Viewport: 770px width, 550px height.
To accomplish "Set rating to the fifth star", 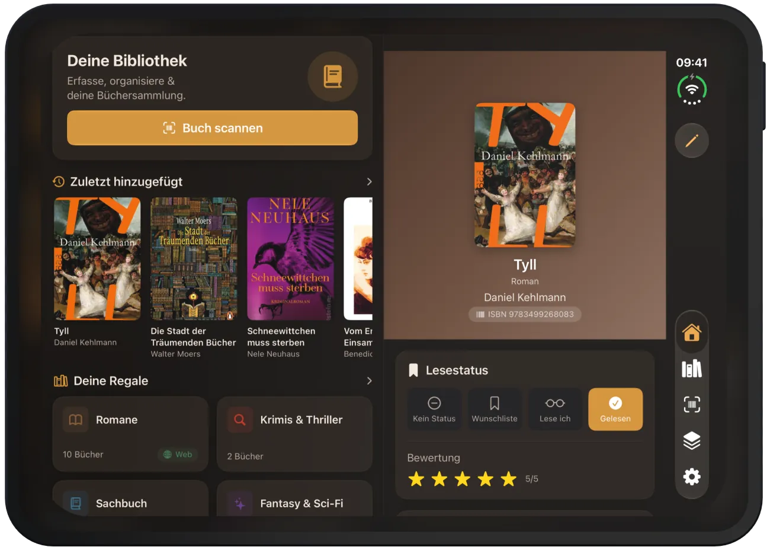I will [509, 479].
